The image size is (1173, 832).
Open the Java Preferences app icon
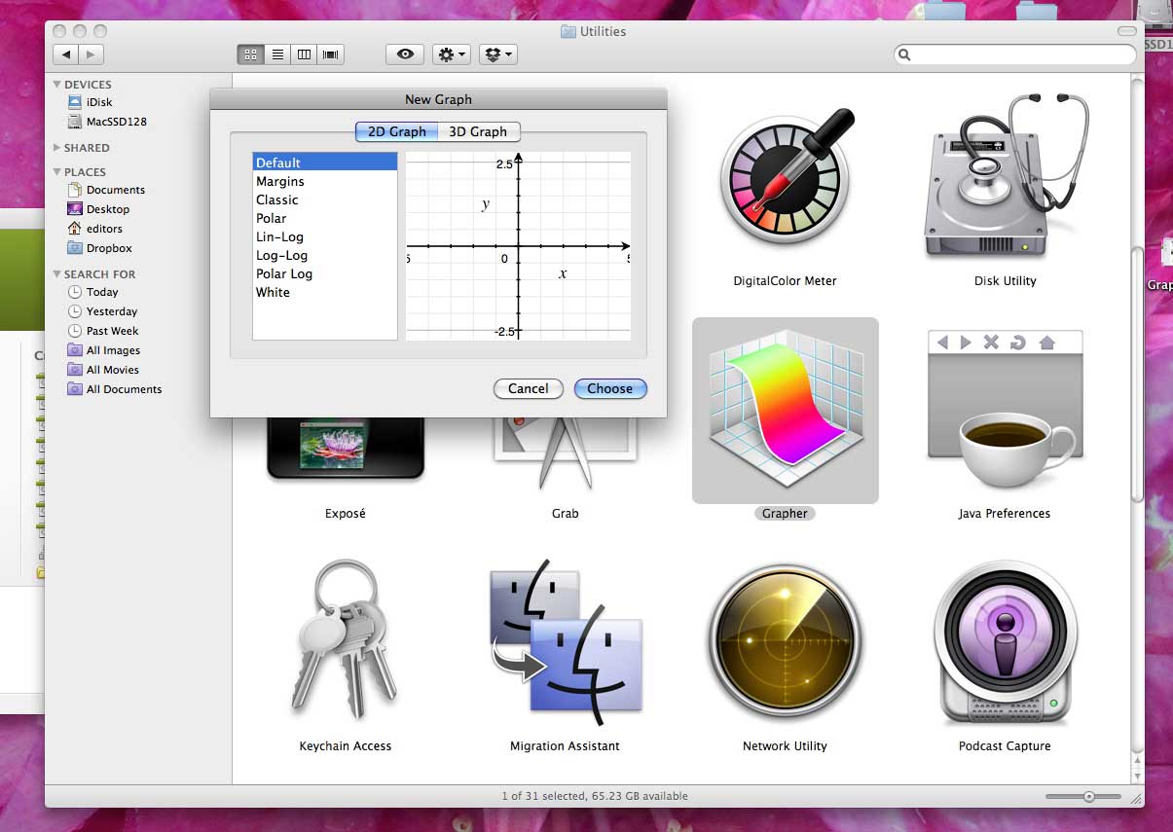pyautogui.click(x=1005, y=408)
